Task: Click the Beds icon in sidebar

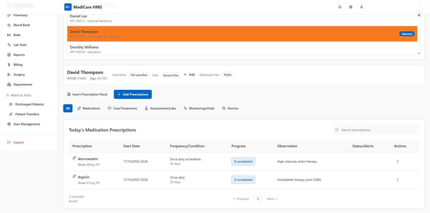Action: click(x=9, y=35)
